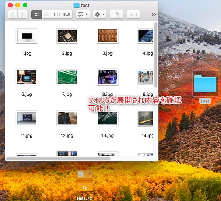Viewport: 221px width, 201px height.
Task: Select the 14.jpg thumbnail
Action: coord(145,118)
